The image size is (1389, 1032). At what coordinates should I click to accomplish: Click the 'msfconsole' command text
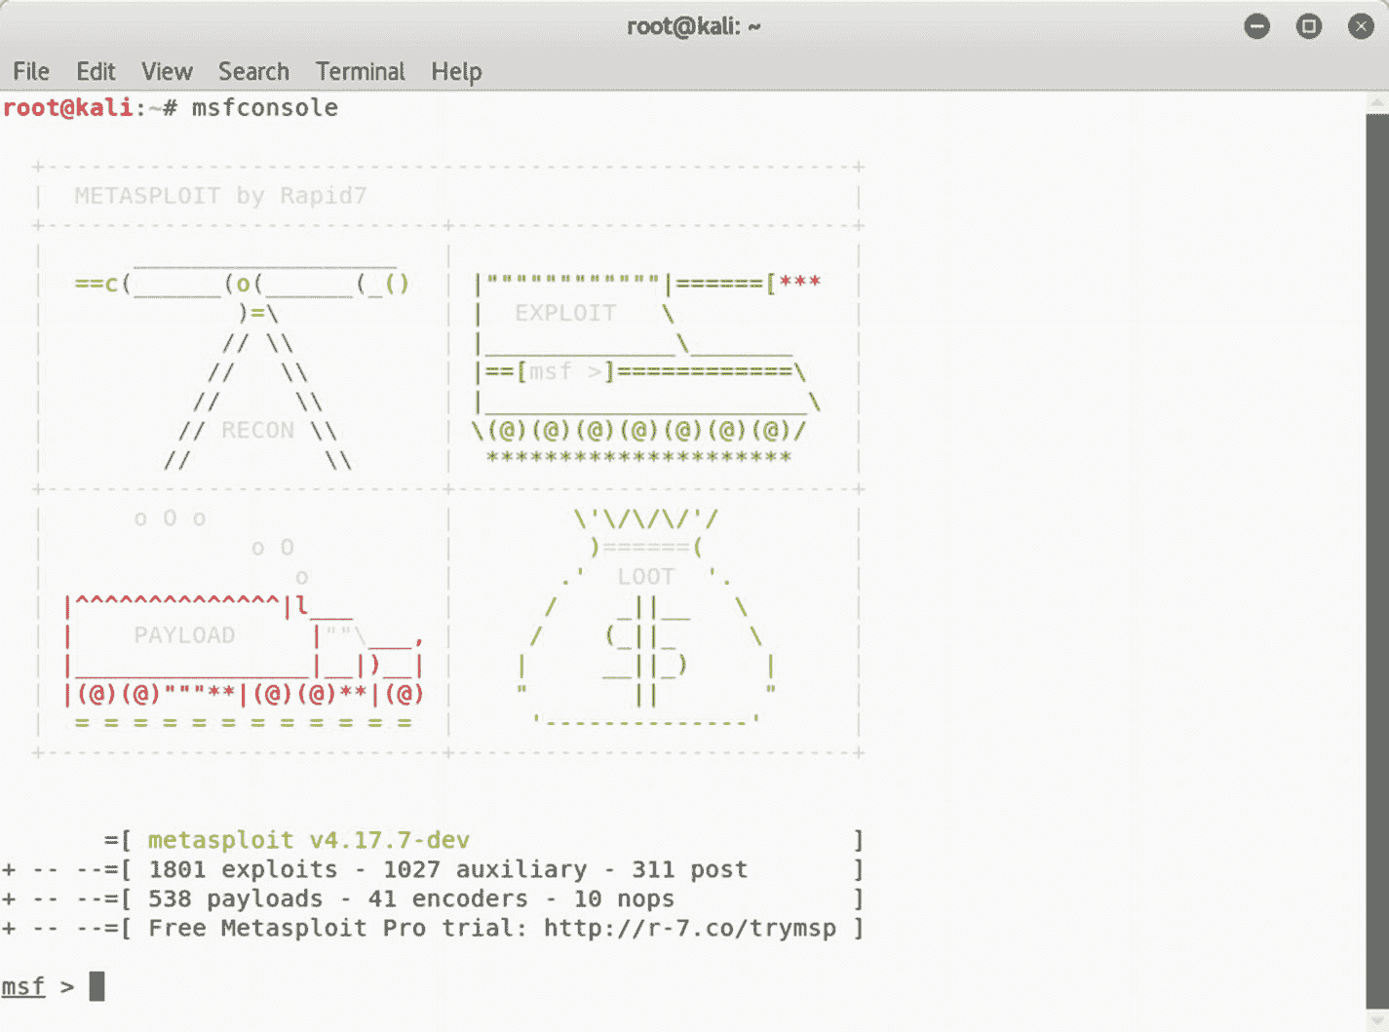click(x=265, y=107)
